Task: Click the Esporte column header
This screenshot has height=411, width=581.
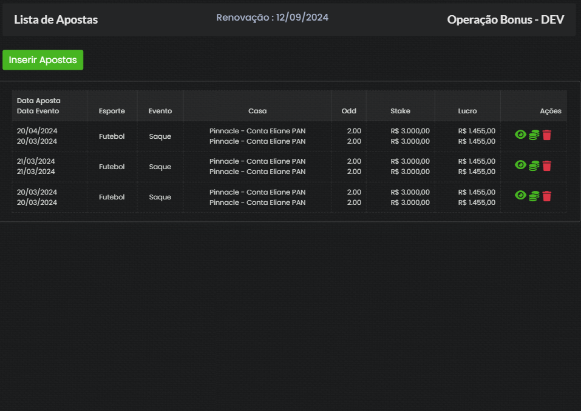Action: coord(112,111)
